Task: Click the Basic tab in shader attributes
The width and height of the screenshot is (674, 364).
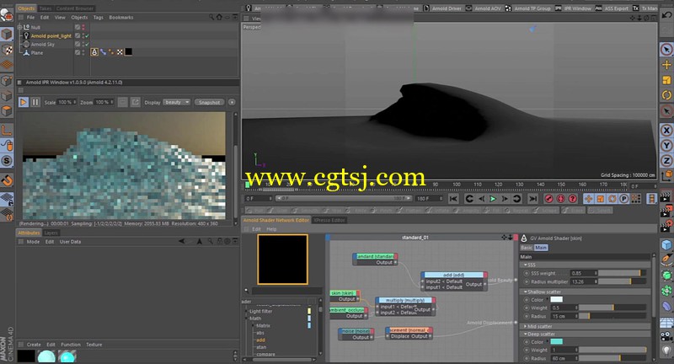Action: [x=527, y=248]
